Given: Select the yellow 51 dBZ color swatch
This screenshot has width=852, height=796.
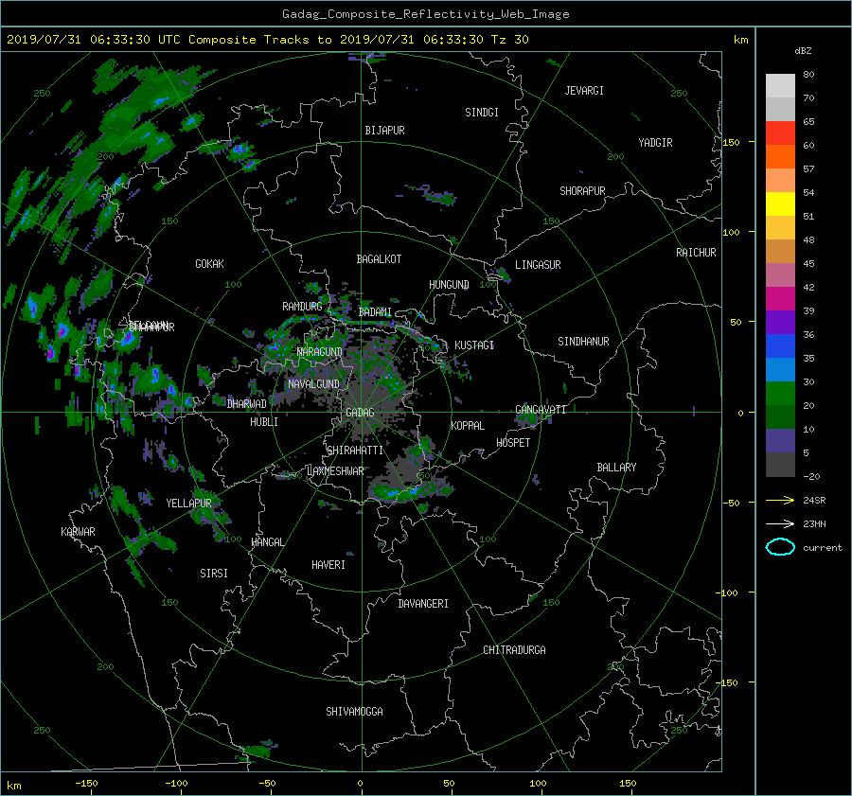Looking at the screenshot, I should (x=780, y=203).
